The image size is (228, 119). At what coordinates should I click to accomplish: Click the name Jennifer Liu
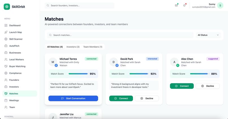point(66,114)
